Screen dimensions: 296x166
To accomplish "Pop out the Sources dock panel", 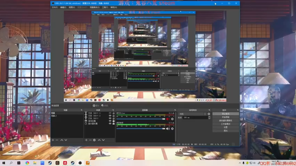I will click(113, 110).
